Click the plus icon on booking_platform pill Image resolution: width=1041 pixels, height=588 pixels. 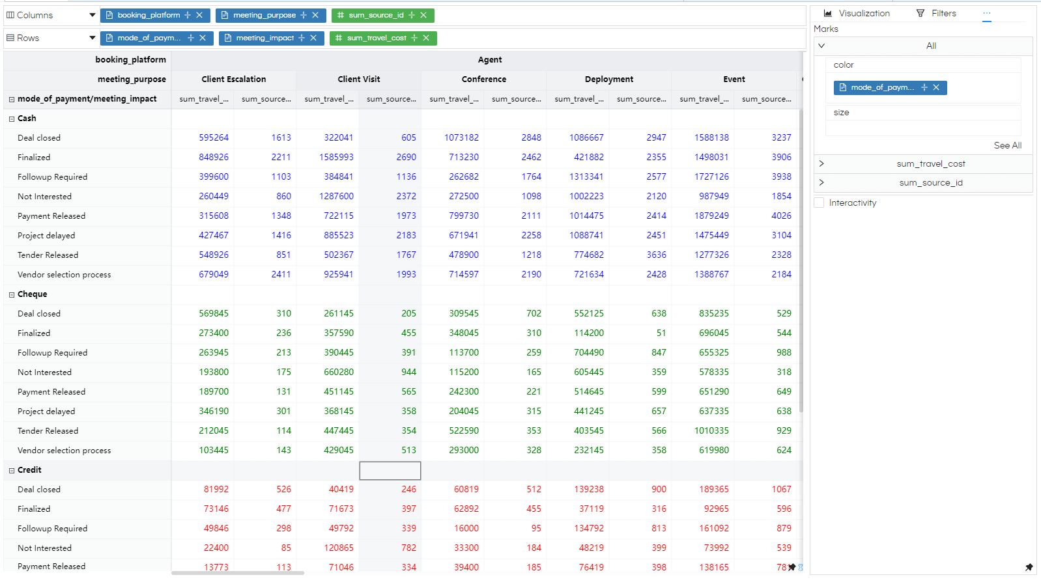tap(188, 15)
